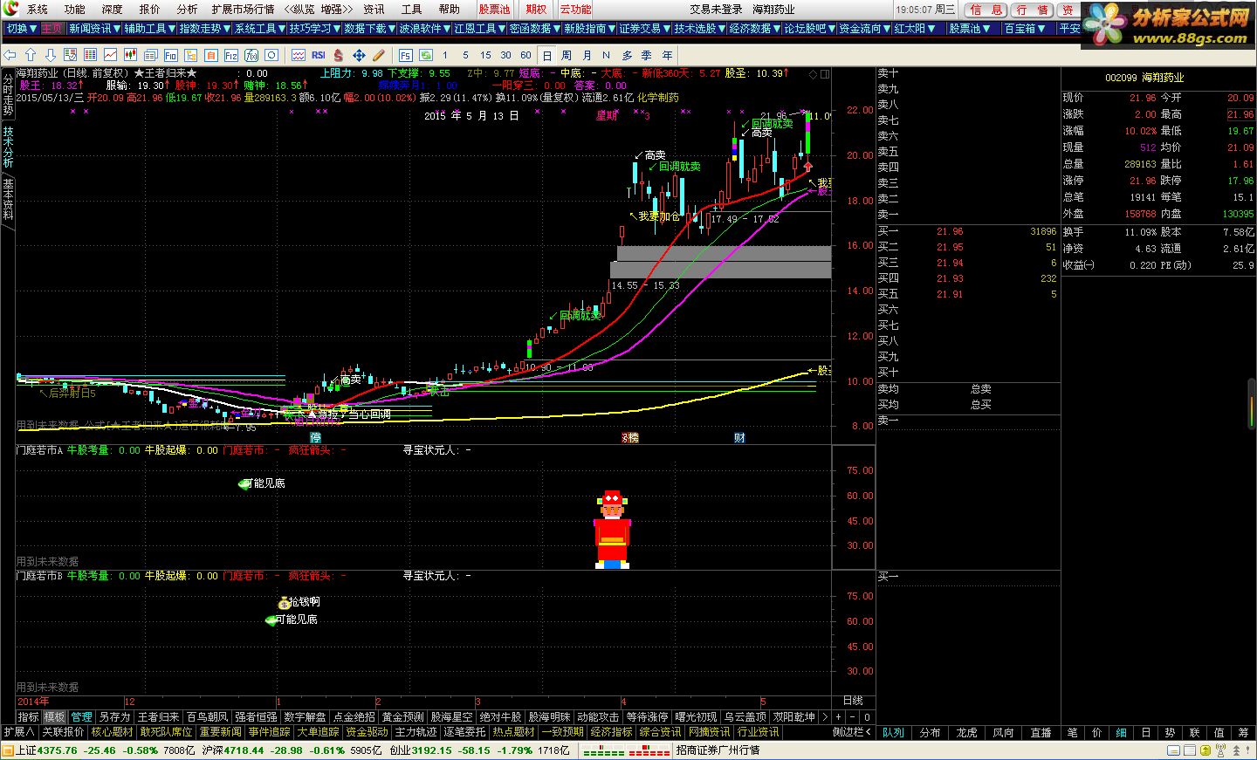Select the pencil drawing tool icon
This screenshot has height=760, width=1257.
pos(379,55)
